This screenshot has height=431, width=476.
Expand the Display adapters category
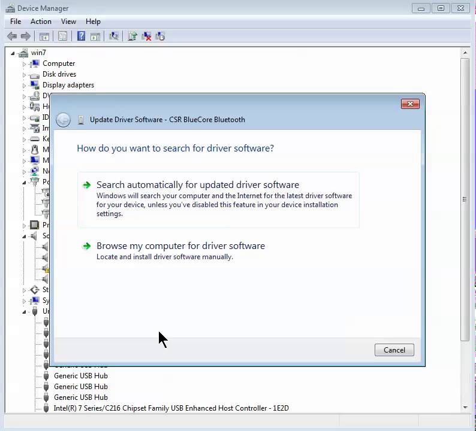[x=25, y=86]
